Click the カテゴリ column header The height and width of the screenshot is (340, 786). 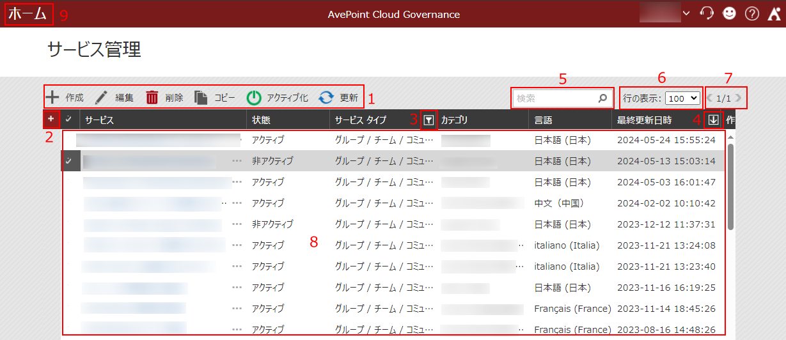click(x=454, y=120)
